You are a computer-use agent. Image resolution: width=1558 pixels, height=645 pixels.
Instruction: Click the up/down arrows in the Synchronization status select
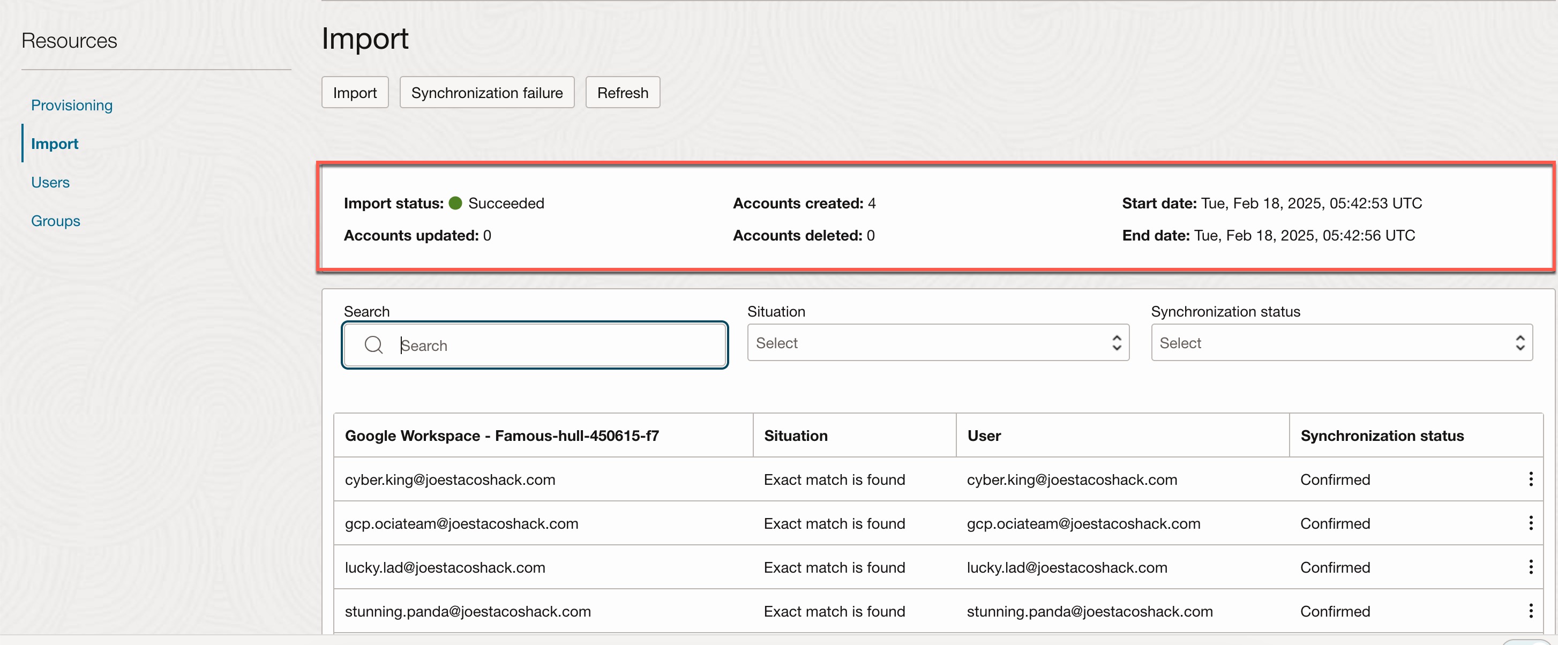[1519, 343]
